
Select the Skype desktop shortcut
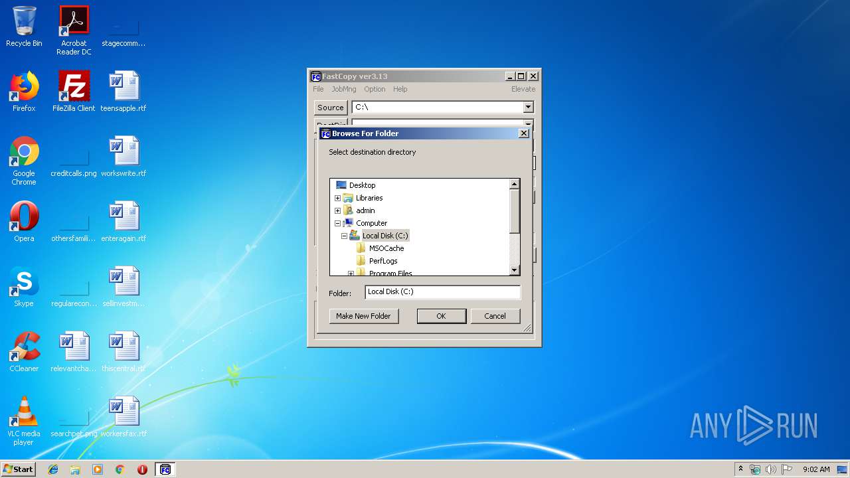tap(24, 287)
